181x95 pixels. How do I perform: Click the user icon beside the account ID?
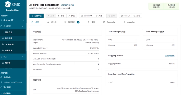coord(1,82)
